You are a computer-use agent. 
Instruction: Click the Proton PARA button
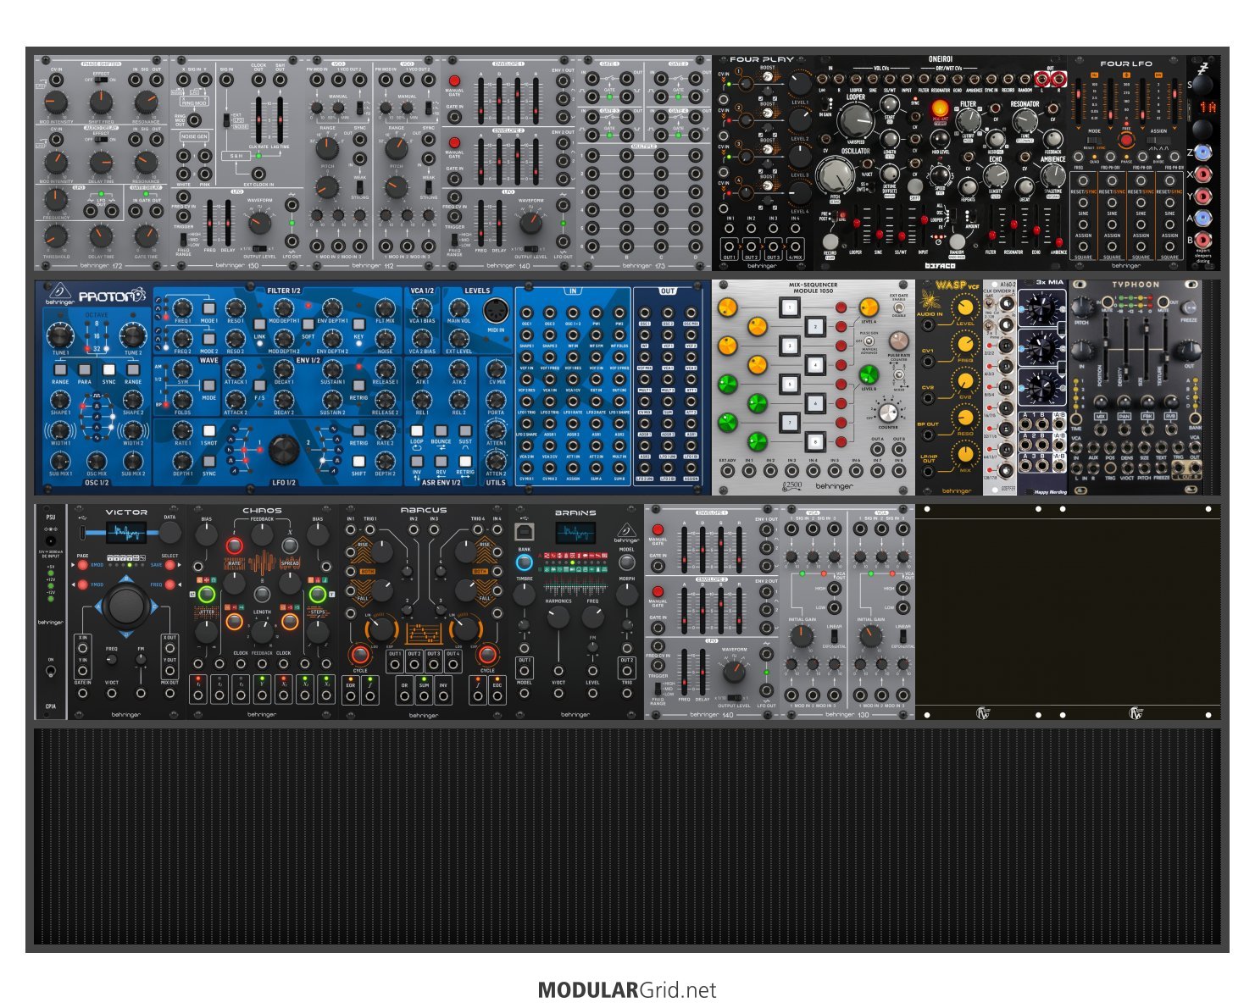(x=85, y=369)
